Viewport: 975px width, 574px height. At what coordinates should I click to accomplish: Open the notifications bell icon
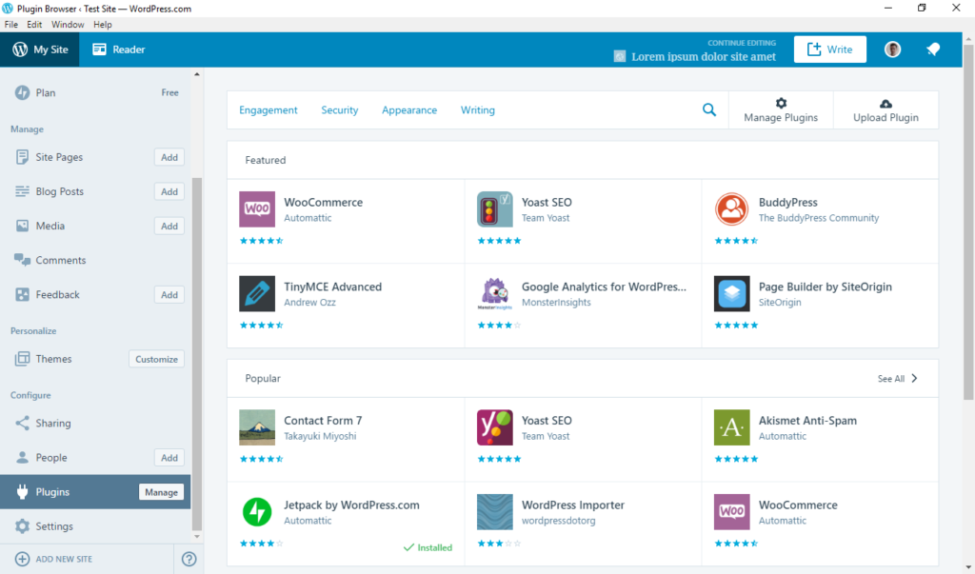click(x=932, y=49)
